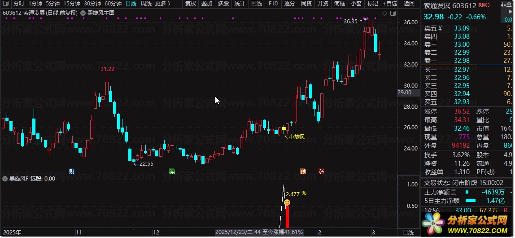Click the 标记 toolbar button
Image resolution: width=515 pixels, height=238 pixels.
(372, 4)
